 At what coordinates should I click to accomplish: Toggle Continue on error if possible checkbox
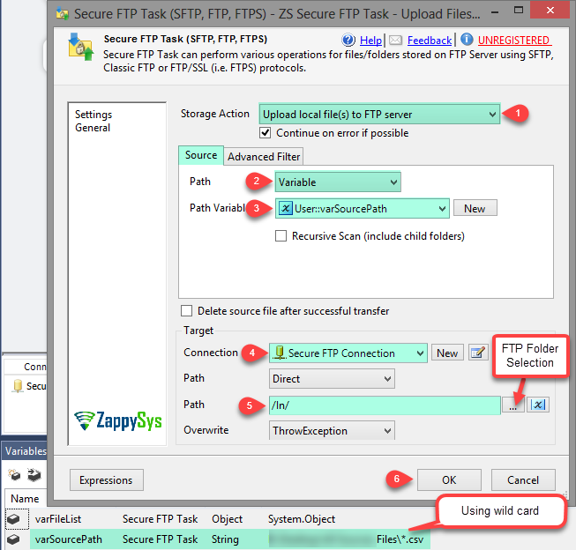coord(265,132)
